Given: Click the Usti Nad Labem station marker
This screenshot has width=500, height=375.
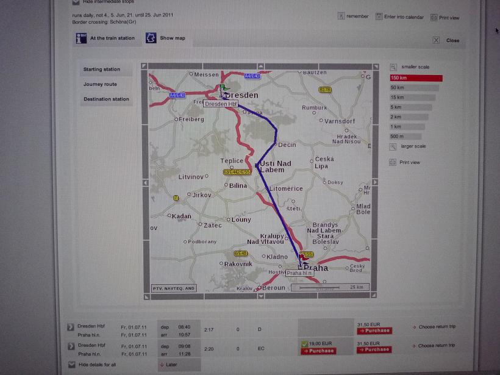Looking at the screenshot, I should (257, 165).
